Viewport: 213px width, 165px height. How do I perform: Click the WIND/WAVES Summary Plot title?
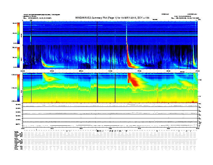pyautogui.click(x=112, y=18)
